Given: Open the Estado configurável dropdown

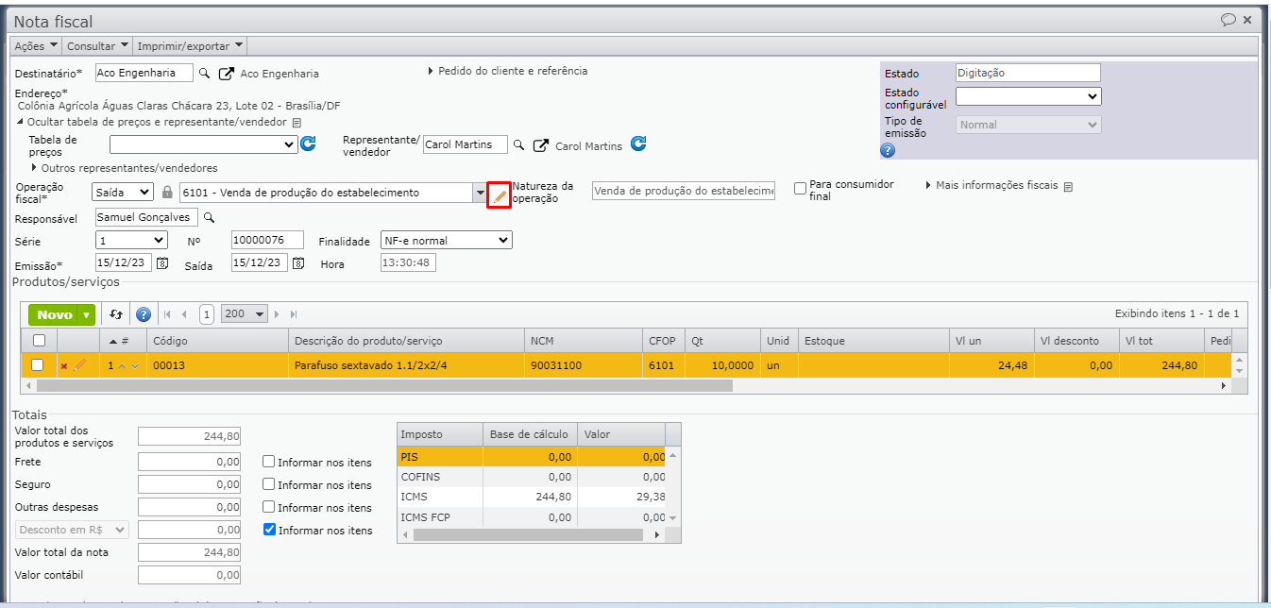Looking at the screenshot, I should point(1028,96).
